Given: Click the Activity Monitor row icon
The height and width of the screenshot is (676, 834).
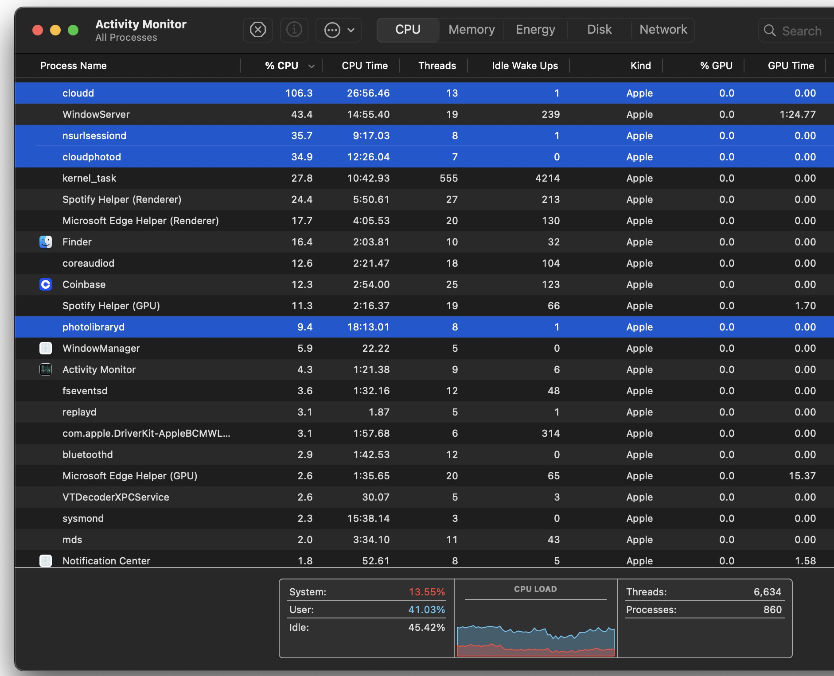Looking at the screenshot, I should pyautogui.click(x=46, y=369).
